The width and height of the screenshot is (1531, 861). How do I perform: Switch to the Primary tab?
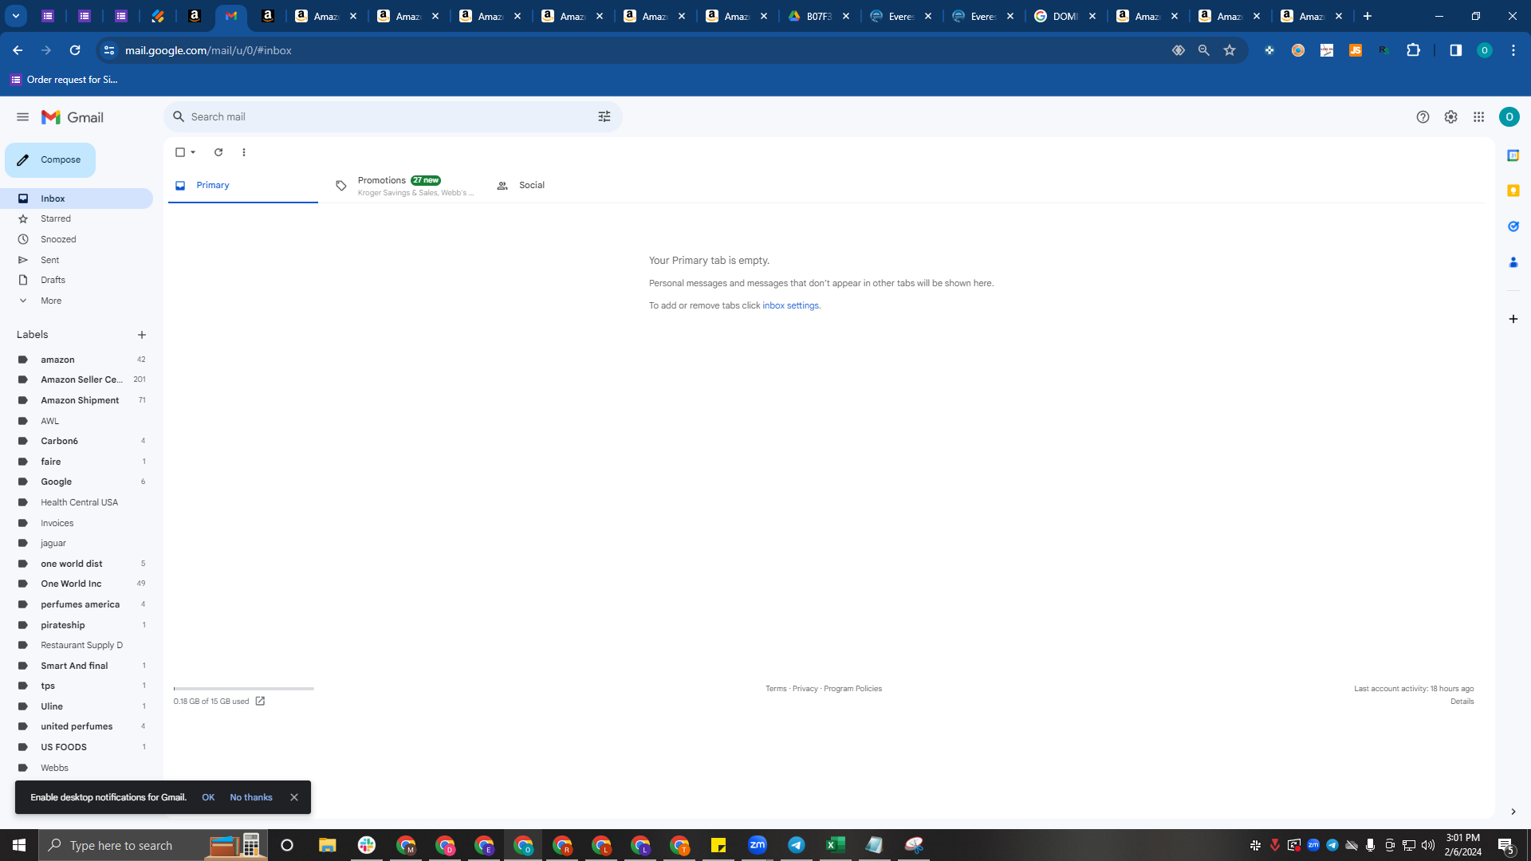tap(243, 186)
